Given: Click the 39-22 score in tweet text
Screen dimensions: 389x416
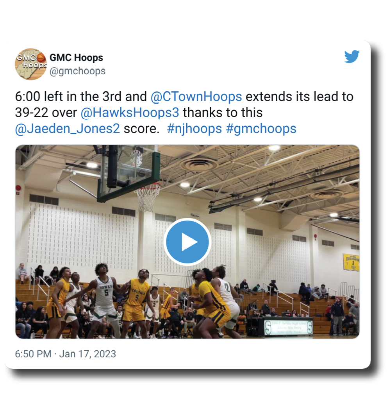Looking at the screenshot, I should tap(32, 113).
